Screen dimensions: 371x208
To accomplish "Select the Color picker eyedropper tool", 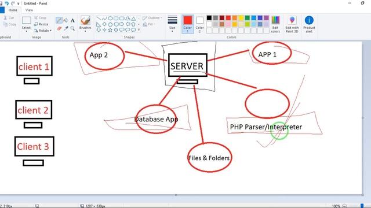I will (66, 28).
